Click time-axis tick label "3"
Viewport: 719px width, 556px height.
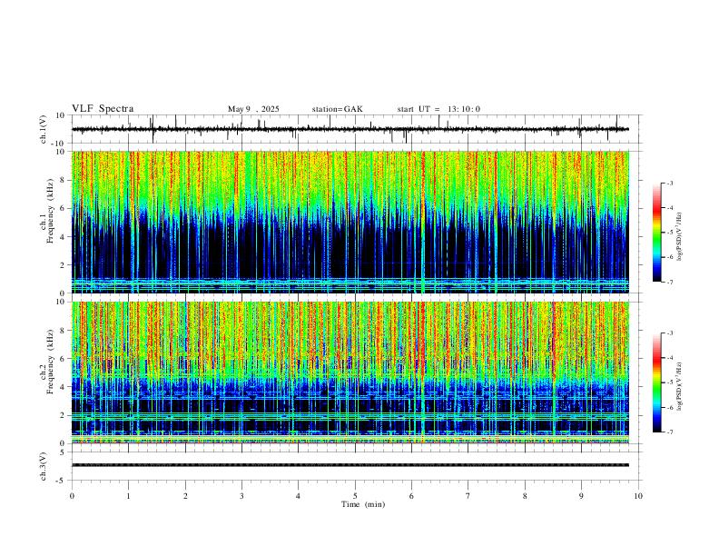click(x=241, y=496)
